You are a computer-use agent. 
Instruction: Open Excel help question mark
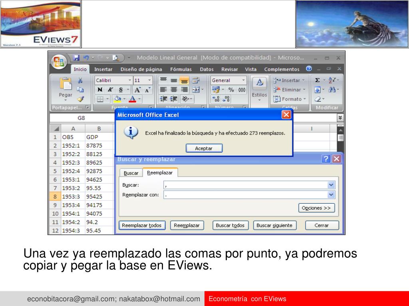click(x=309, y=69)
